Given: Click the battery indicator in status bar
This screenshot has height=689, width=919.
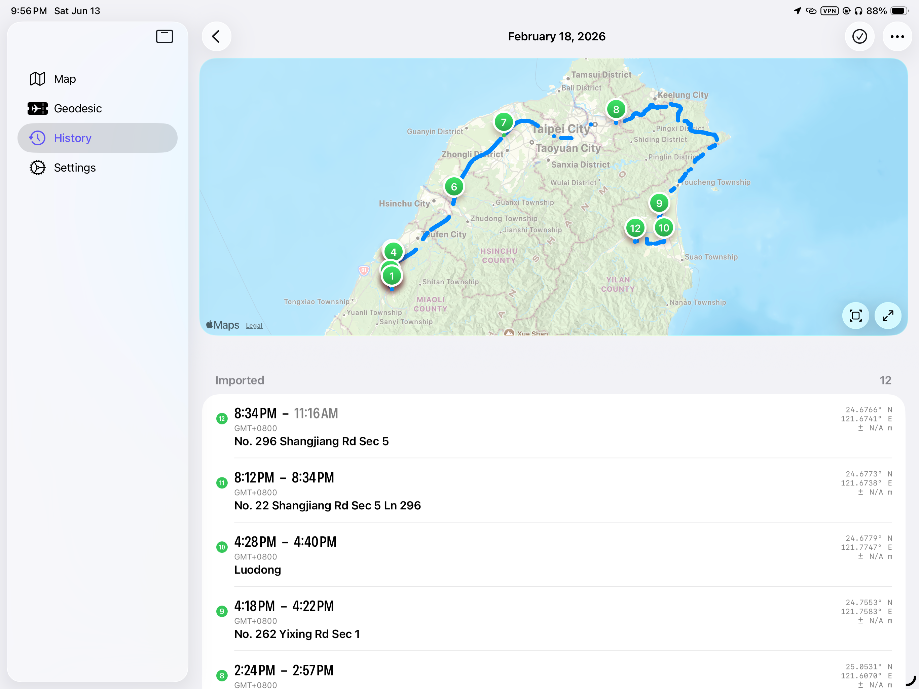Looking at the screenshot, I should pyautogui.click(x=899, y=11).
